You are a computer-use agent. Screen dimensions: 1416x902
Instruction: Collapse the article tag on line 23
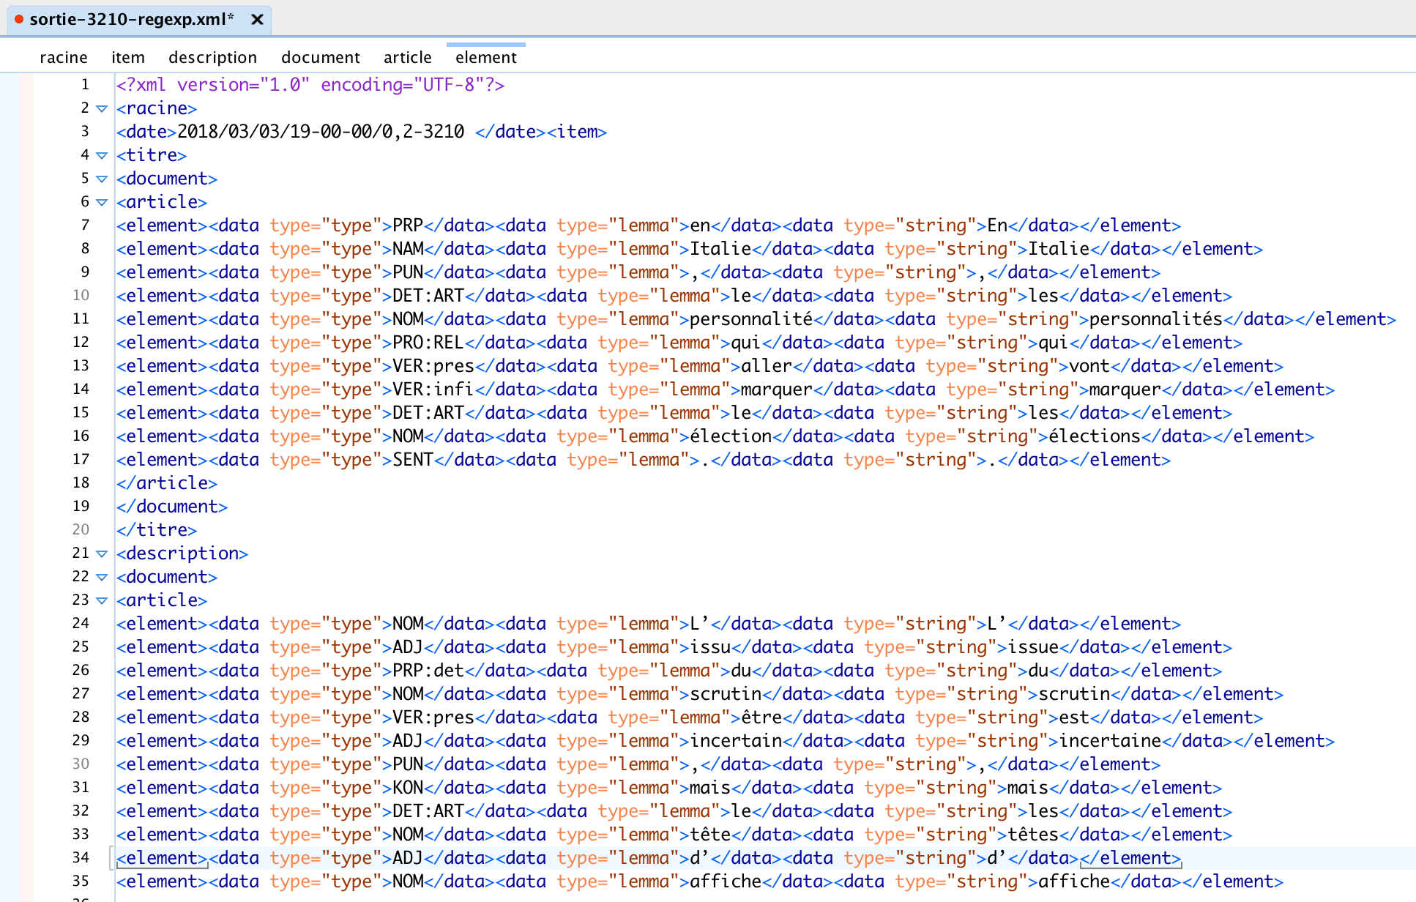pos(102,601)
